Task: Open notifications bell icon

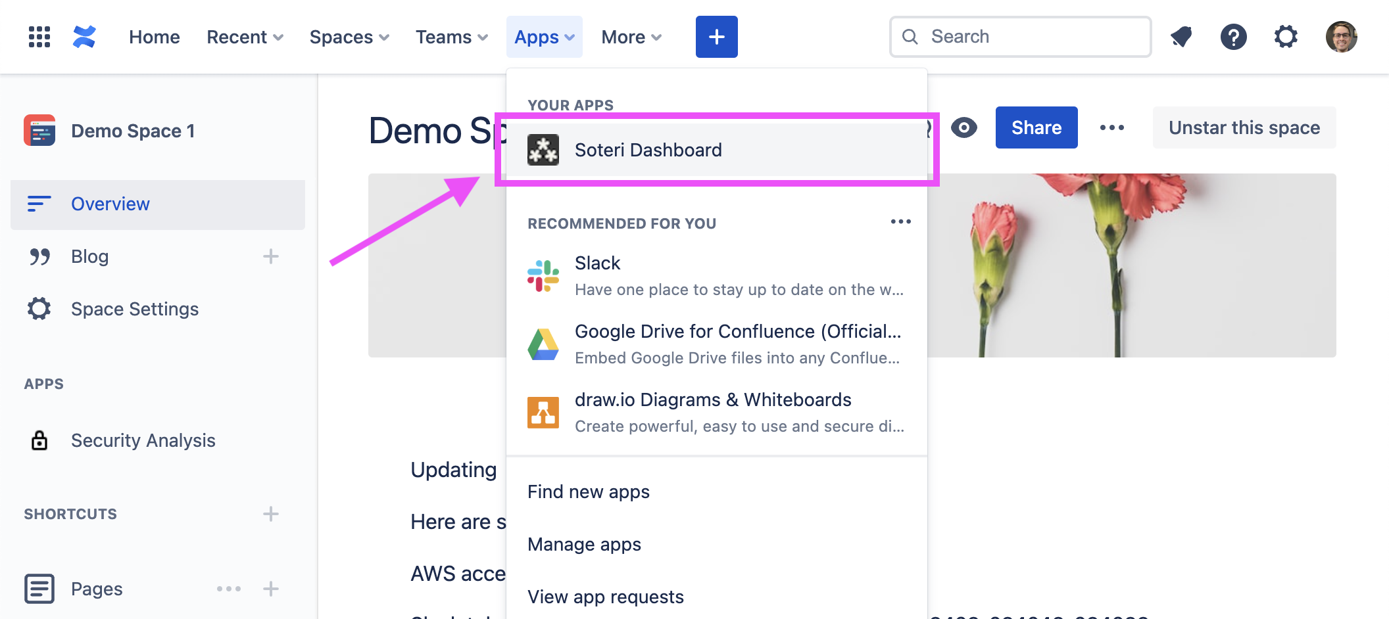Action: 1181,37
